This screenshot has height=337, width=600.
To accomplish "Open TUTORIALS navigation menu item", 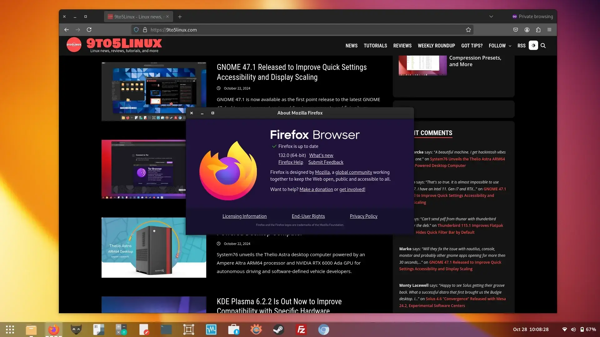I will point(375,45).
